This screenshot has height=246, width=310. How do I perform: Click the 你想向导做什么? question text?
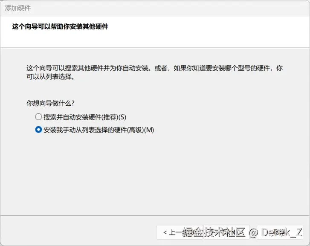(x=50, y=103)
